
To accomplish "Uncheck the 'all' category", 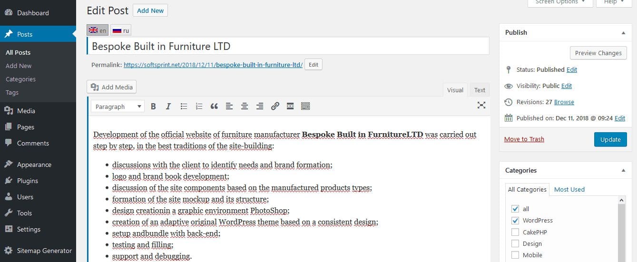I will [x=515, y=209].
